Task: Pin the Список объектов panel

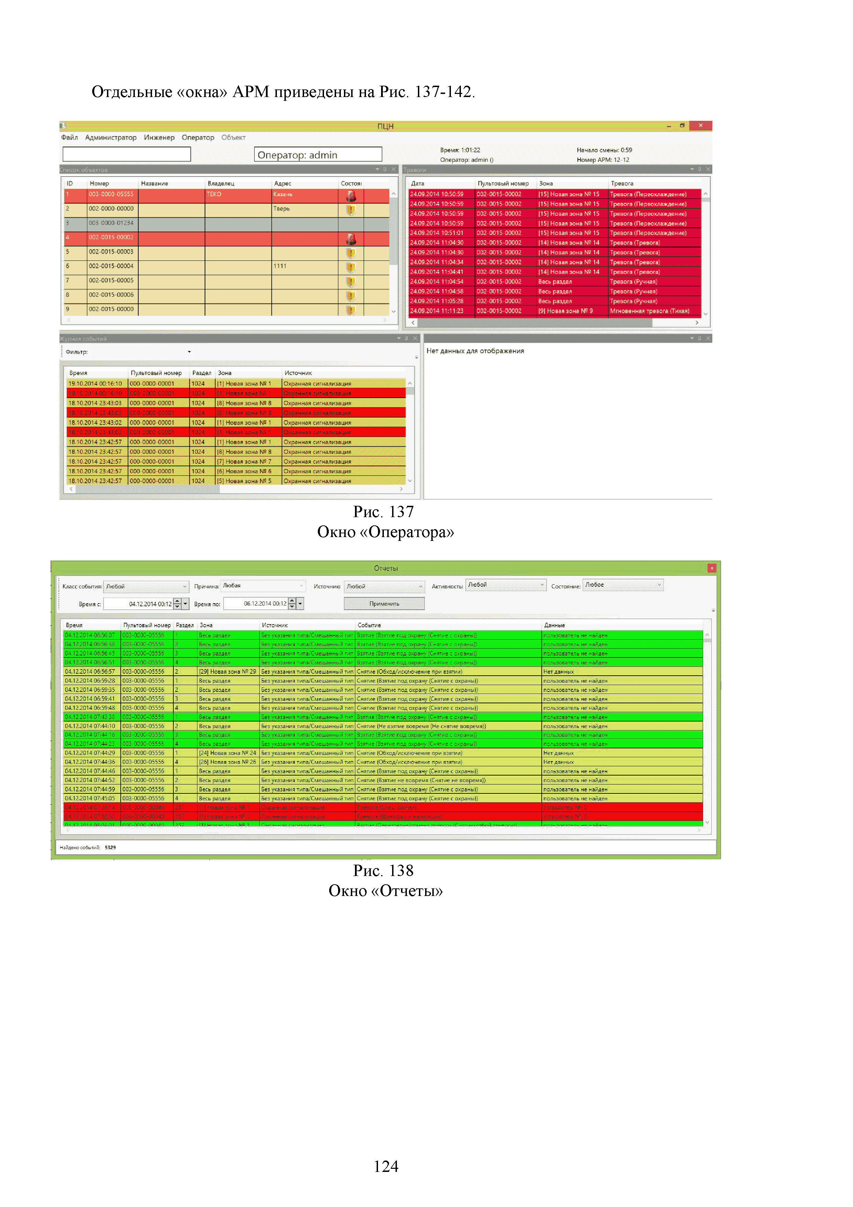Action: pos(385,169)
